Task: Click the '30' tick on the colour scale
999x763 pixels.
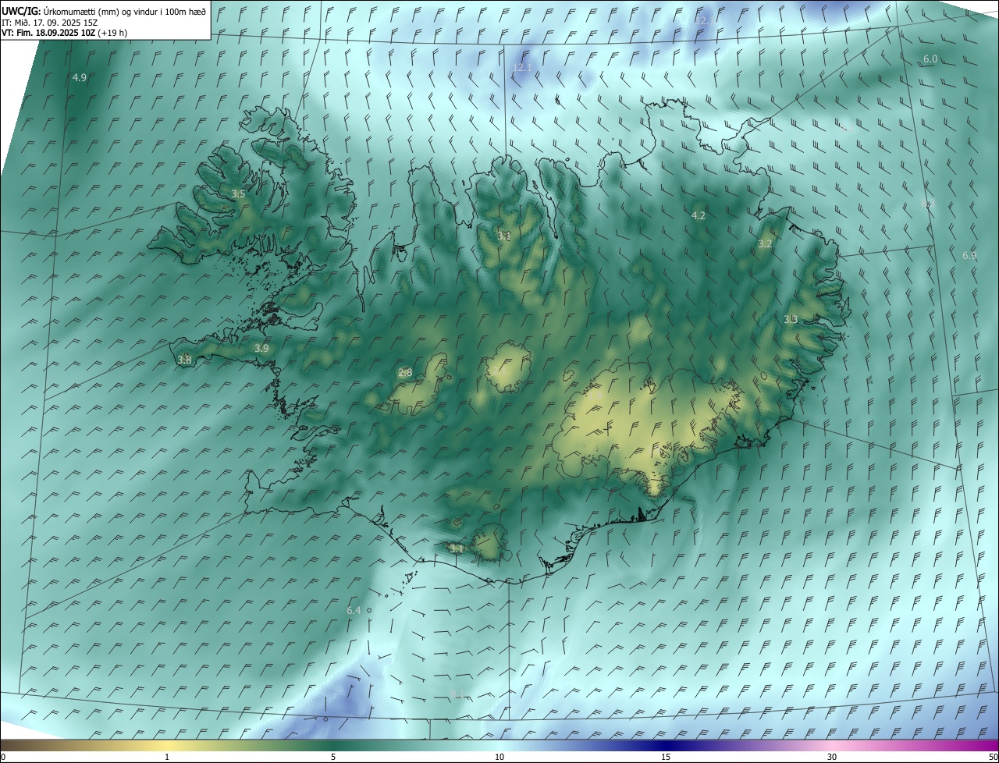Action: coord(832,757)
